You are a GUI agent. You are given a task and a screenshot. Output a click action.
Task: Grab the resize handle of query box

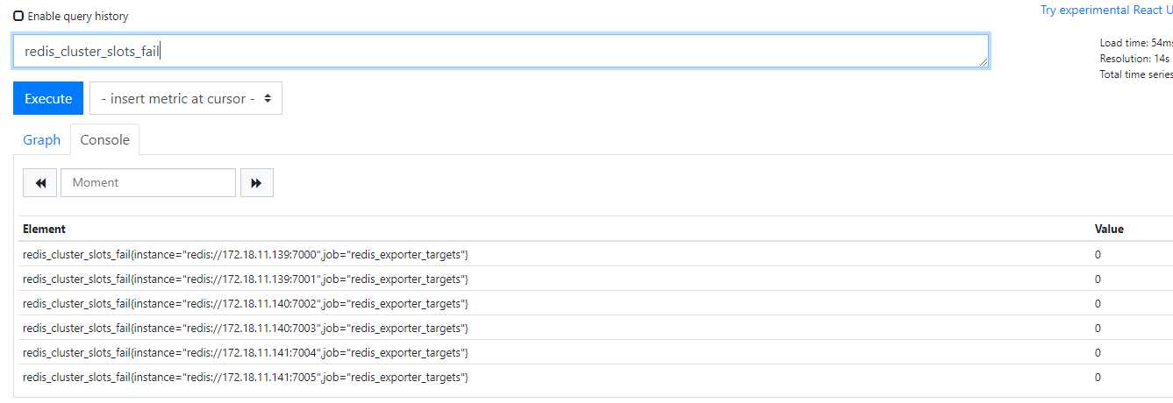click(983, 62)
